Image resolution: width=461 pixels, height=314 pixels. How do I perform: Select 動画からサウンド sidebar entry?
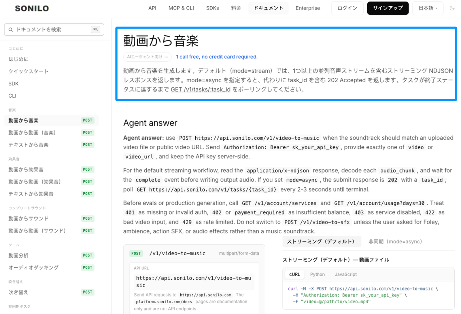[x=52, y=218]
